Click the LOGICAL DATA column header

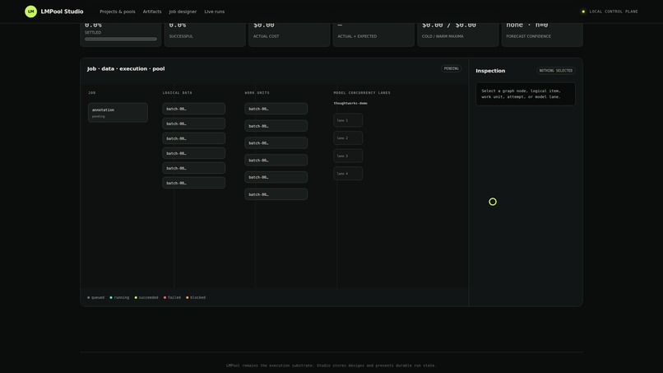[178, 93]
